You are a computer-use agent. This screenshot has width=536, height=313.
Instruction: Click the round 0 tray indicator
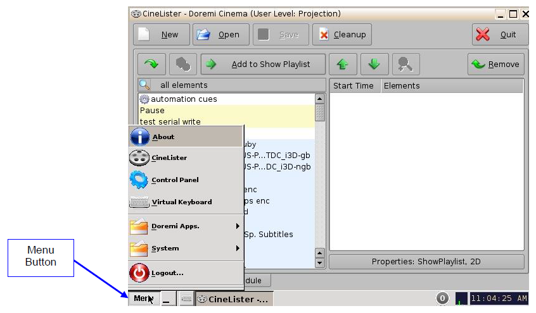point(442,298)
